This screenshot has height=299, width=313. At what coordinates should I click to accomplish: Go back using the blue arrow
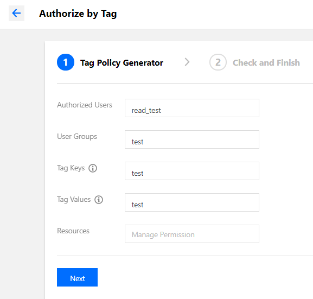click(x=16, y=14)
